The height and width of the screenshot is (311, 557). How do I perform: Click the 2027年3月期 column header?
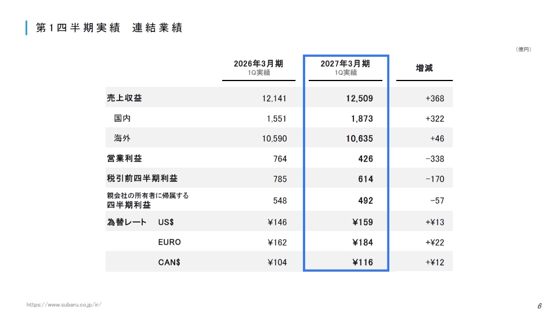345,67
